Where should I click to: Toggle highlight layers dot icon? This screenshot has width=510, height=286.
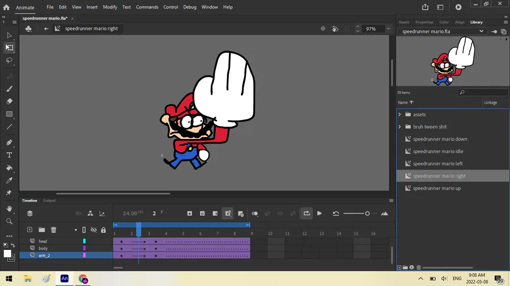(76, 230)
